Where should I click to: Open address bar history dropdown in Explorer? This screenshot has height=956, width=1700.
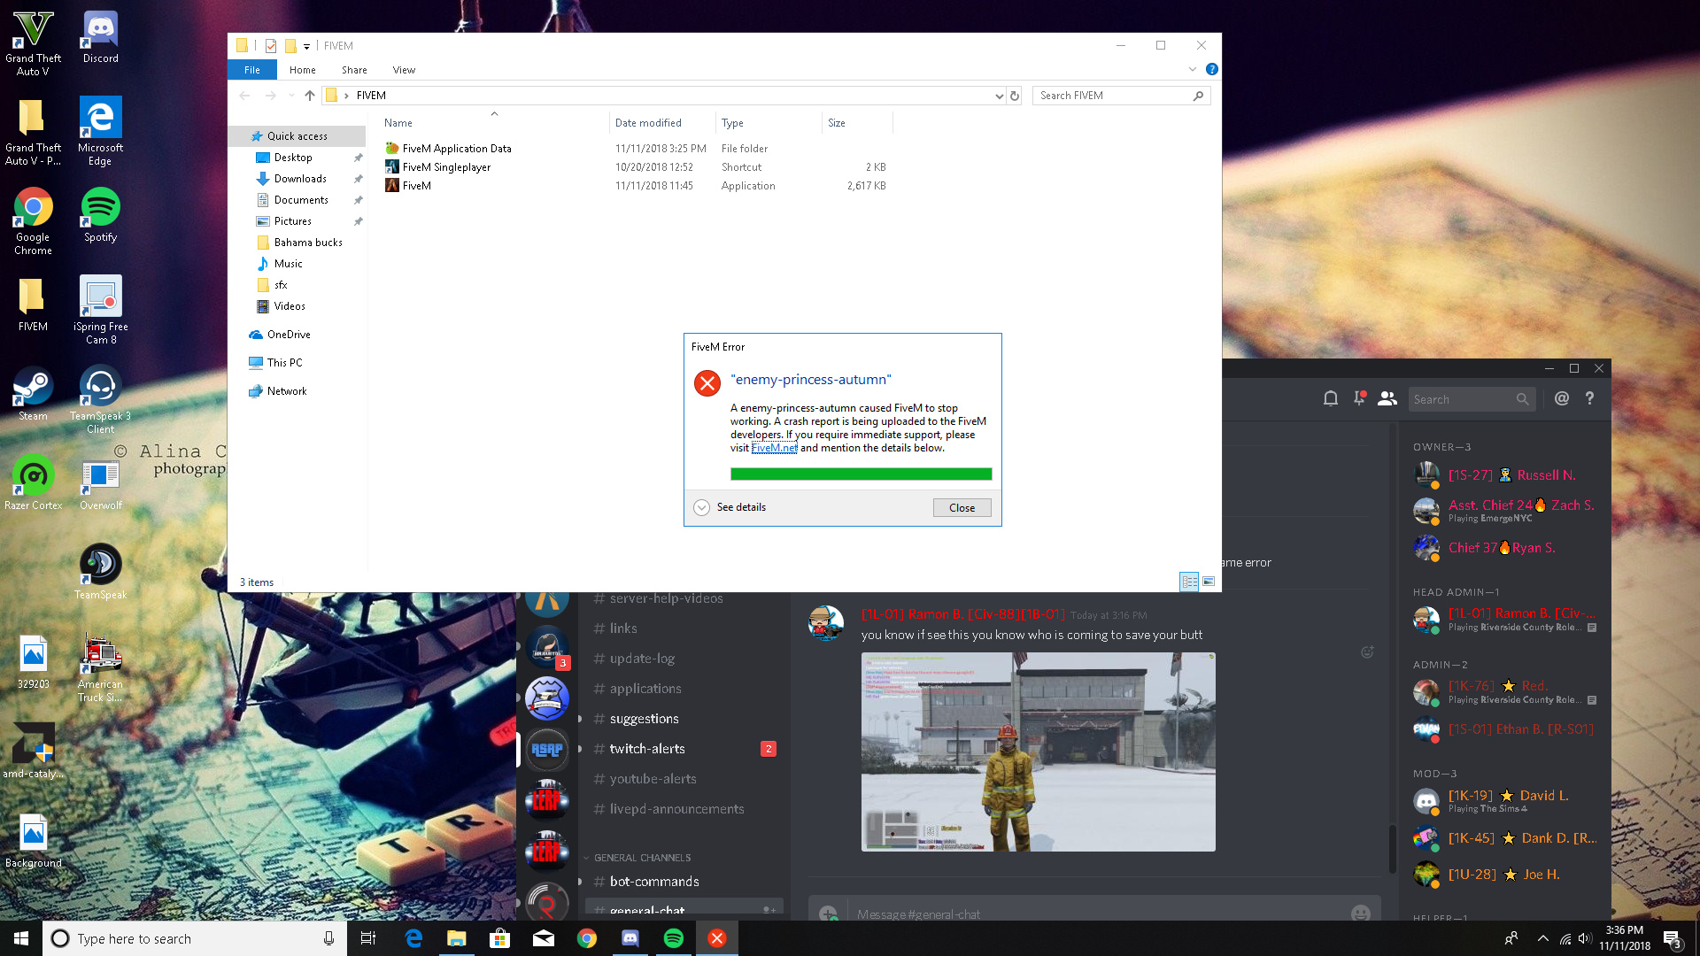click(x=999, y=96)
